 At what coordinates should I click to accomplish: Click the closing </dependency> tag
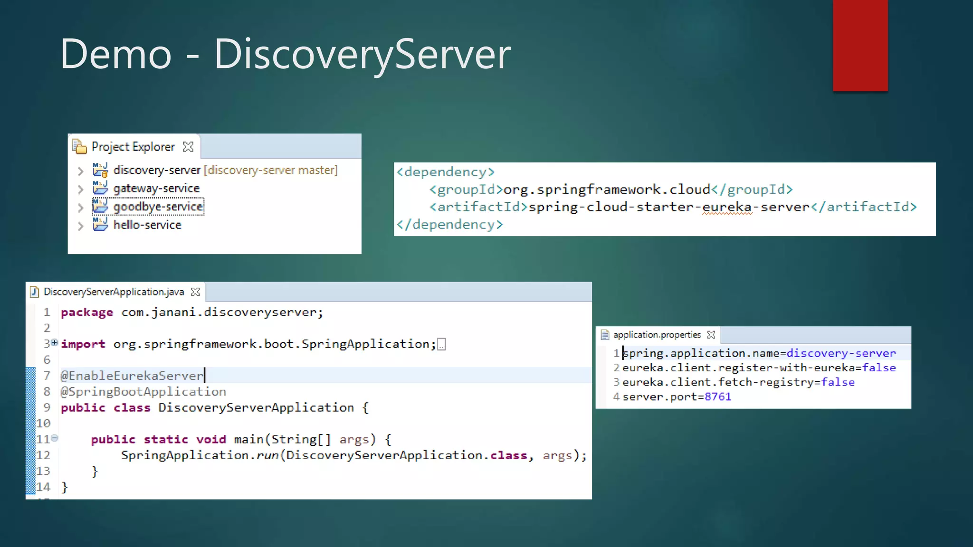pos(449,224)
